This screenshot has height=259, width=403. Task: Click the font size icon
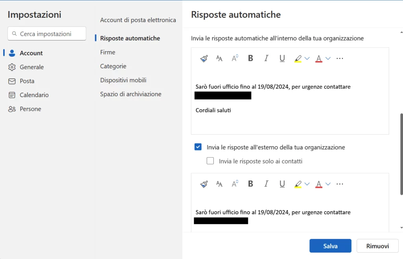pos(234,58)
